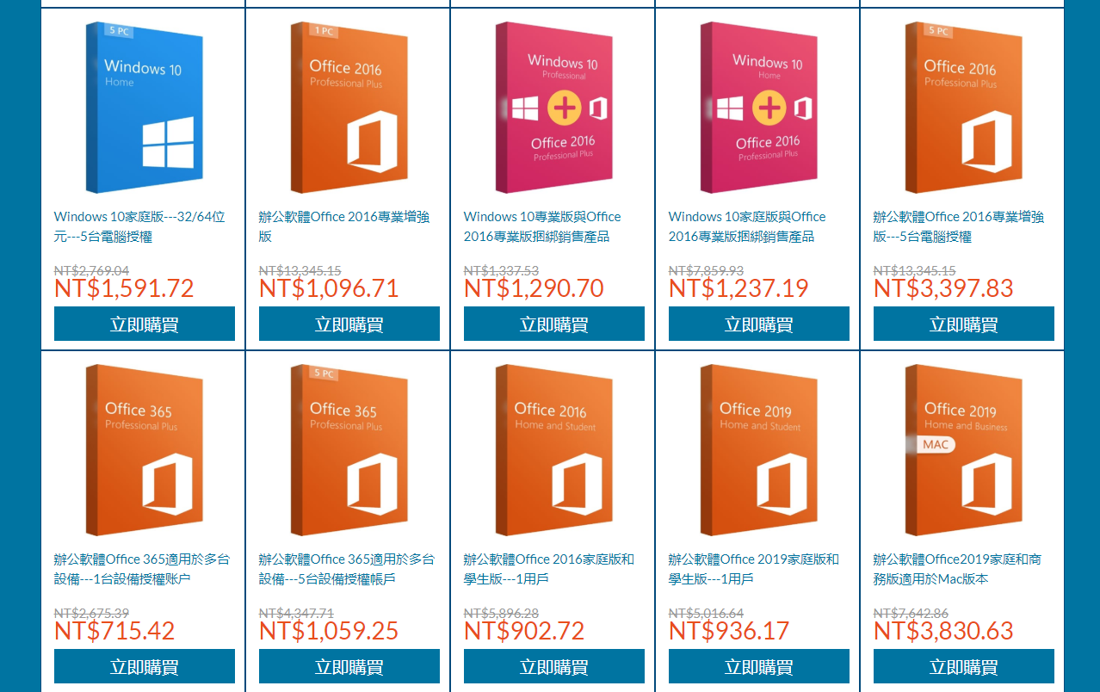
Task: Open the Windows 10 Home 5 PC box image
Action: [x=145, y=108]
